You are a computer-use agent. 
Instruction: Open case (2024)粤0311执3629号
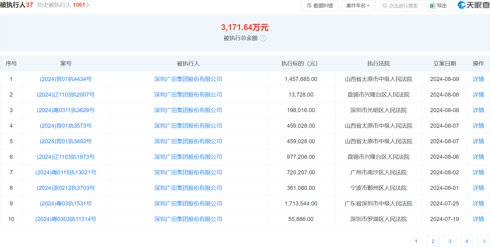tap(66, 110)
